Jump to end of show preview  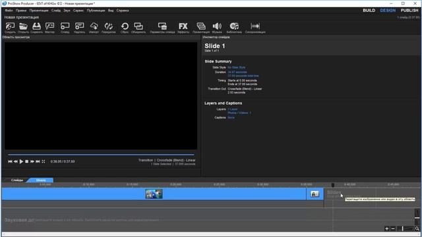[x=38, y=161]
